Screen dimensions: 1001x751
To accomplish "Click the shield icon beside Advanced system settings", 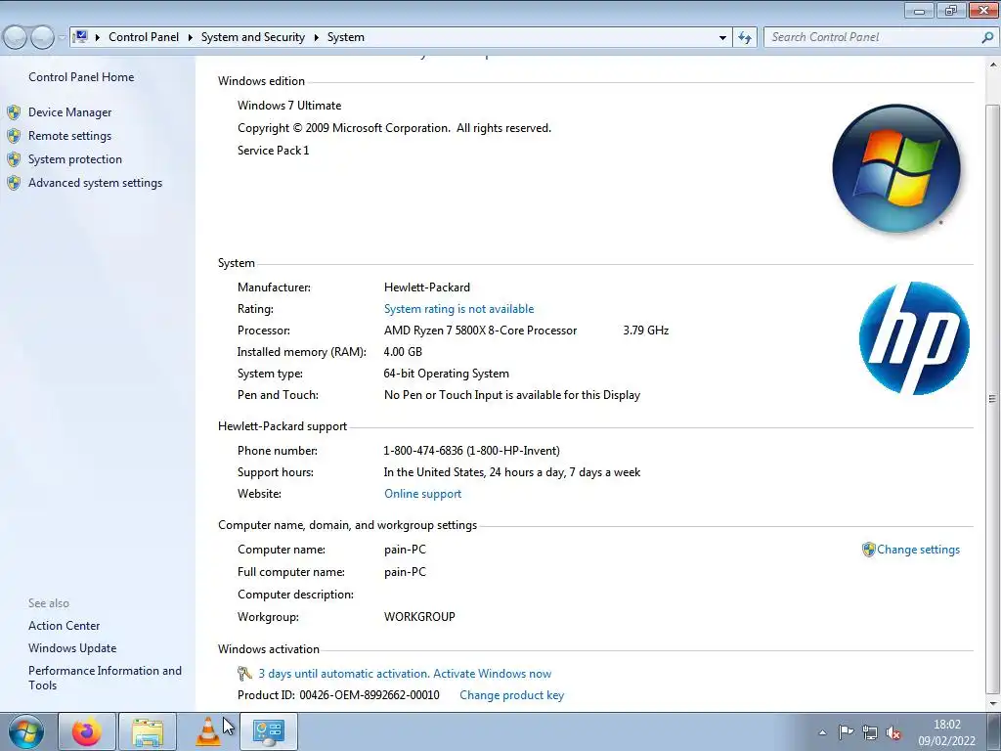I will [14, 183].
